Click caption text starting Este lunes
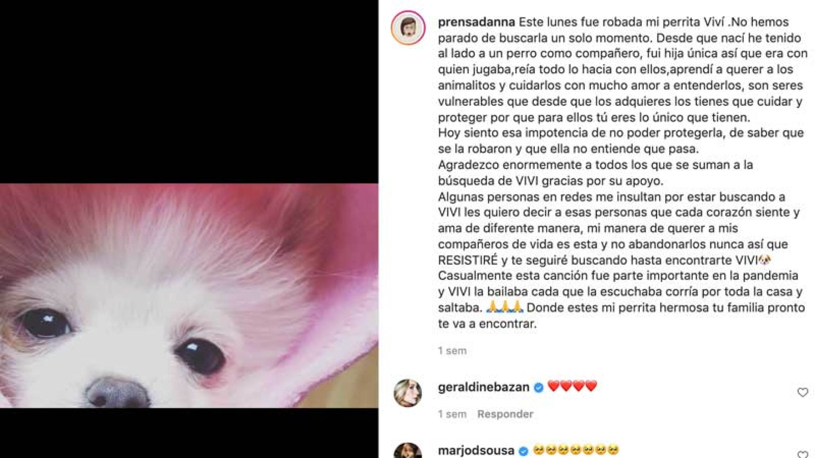 623,173
